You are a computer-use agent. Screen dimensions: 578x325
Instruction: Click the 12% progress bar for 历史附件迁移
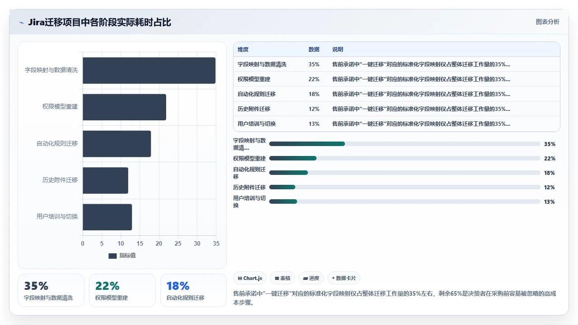(x=405, y=187)
